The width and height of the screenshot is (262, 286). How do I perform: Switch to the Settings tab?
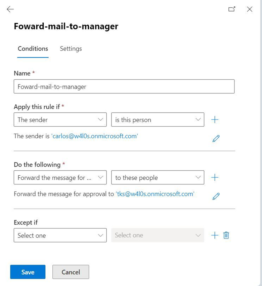tap(71, 49)
